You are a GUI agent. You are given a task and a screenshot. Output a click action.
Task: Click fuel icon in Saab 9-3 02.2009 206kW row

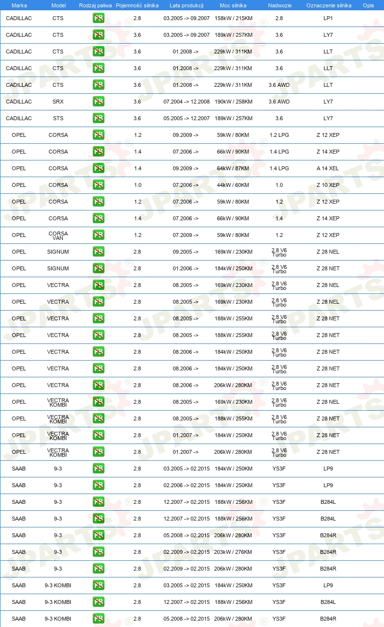[98, 569]
